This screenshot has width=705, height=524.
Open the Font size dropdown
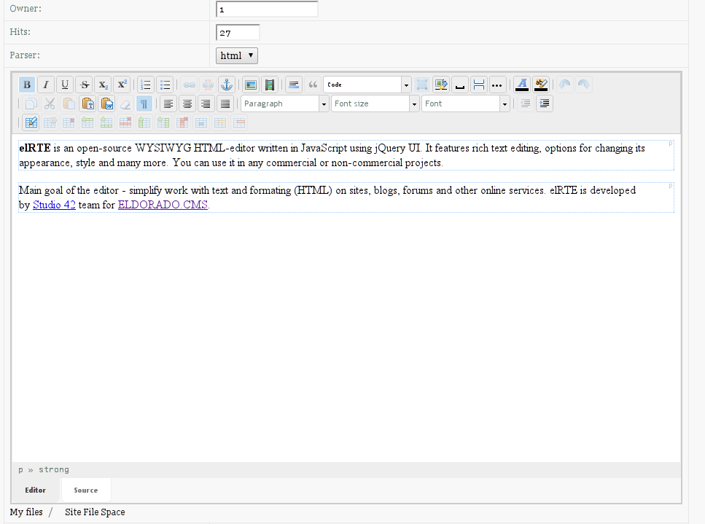click(375, 103)
